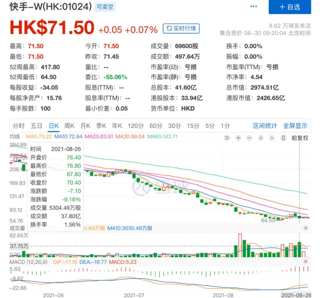Screen dimensions: 334x298
Task: Zoom in the chart with plus icon
Action: pyautogui.click(x=238, y=138)
